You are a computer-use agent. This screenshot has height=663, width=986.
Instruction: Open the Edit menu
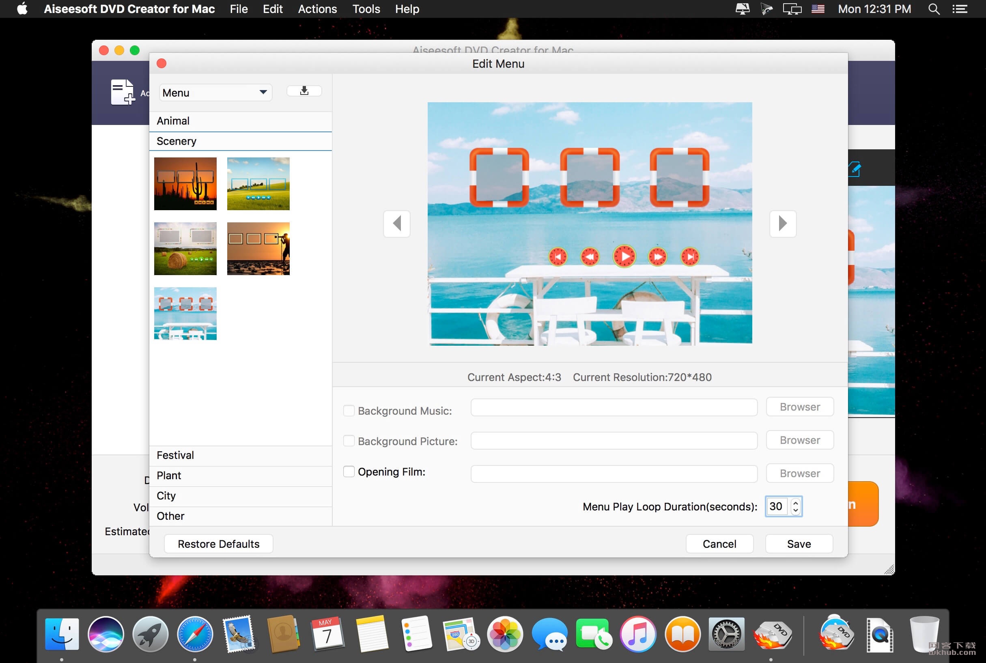pyautogui.click(x=273, y=9)
